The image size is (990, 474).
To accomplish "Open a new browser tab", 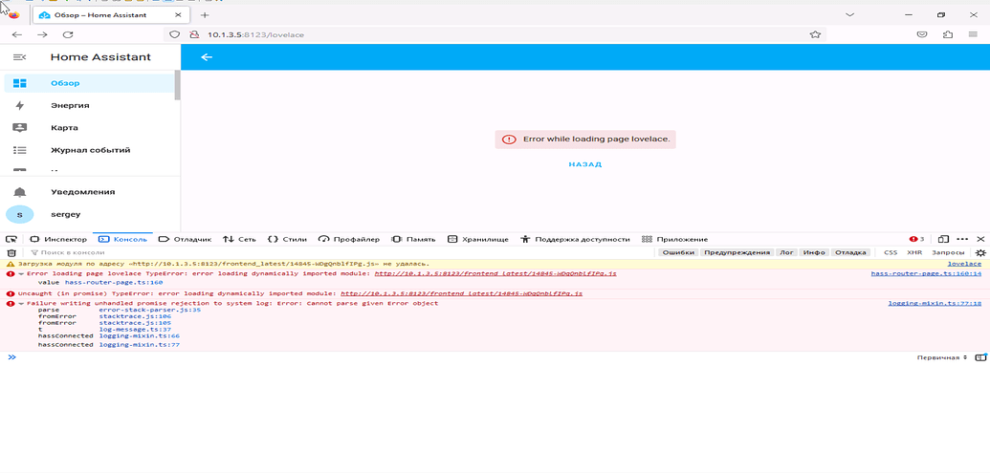I will (205, 14).
